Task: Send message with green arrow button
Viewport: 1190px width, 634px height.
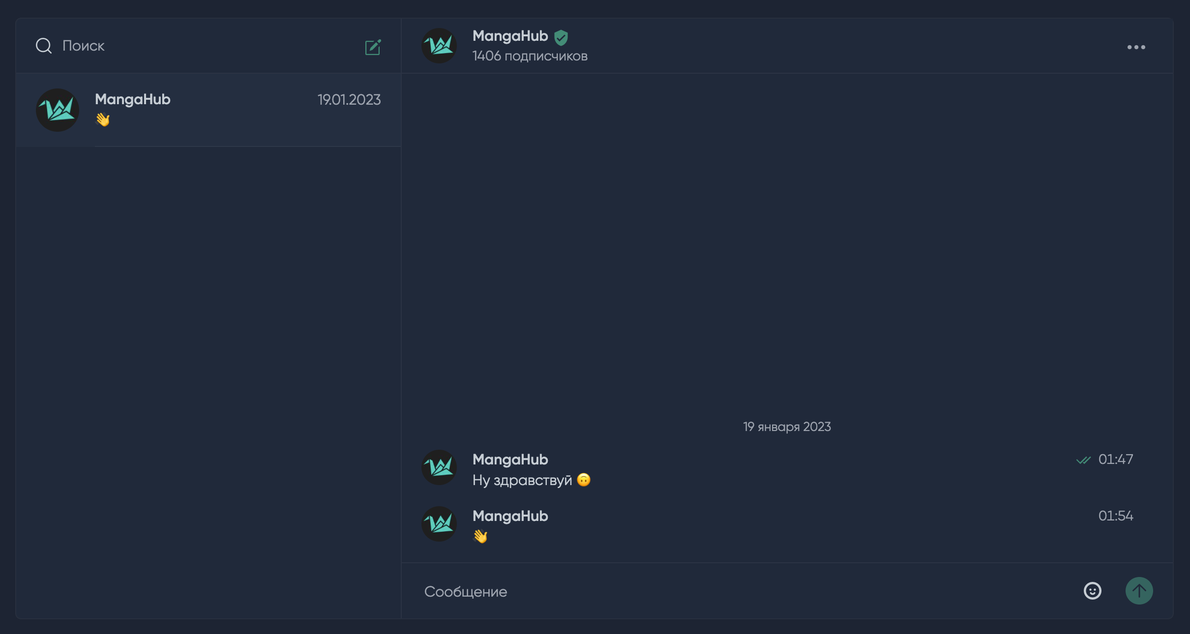Action: click(1139, 591)
